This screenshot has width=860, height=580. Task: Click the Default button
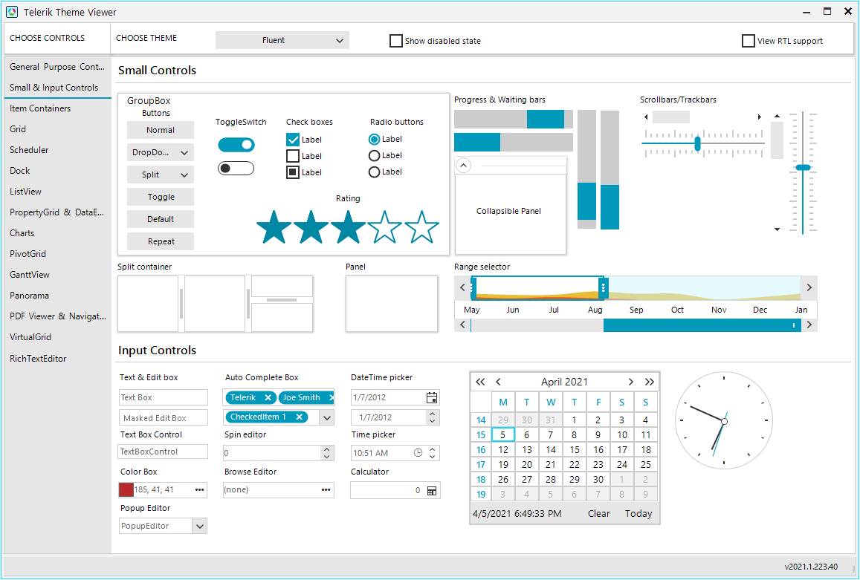coord(160,219)
